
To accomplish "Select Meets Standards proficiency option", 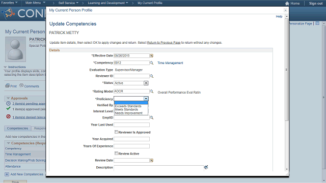I will pos(126,109).
